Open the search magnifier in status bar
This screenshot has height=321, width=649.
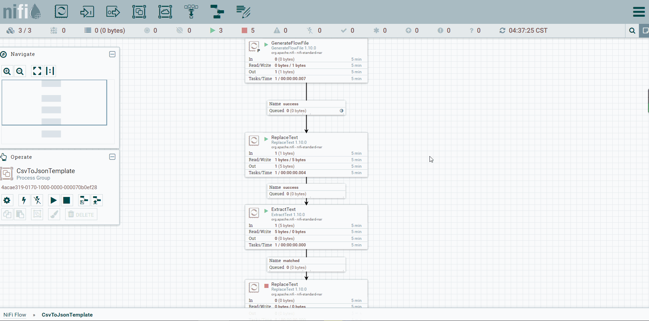pyautogui.click(x=632, y=31)
